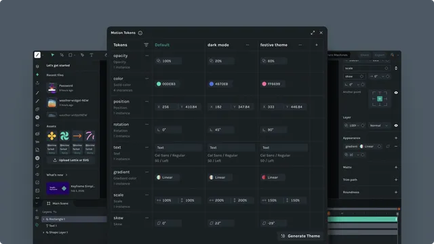Remove the text token row
This screenshot has width=434, height=244.
point(147,148)
